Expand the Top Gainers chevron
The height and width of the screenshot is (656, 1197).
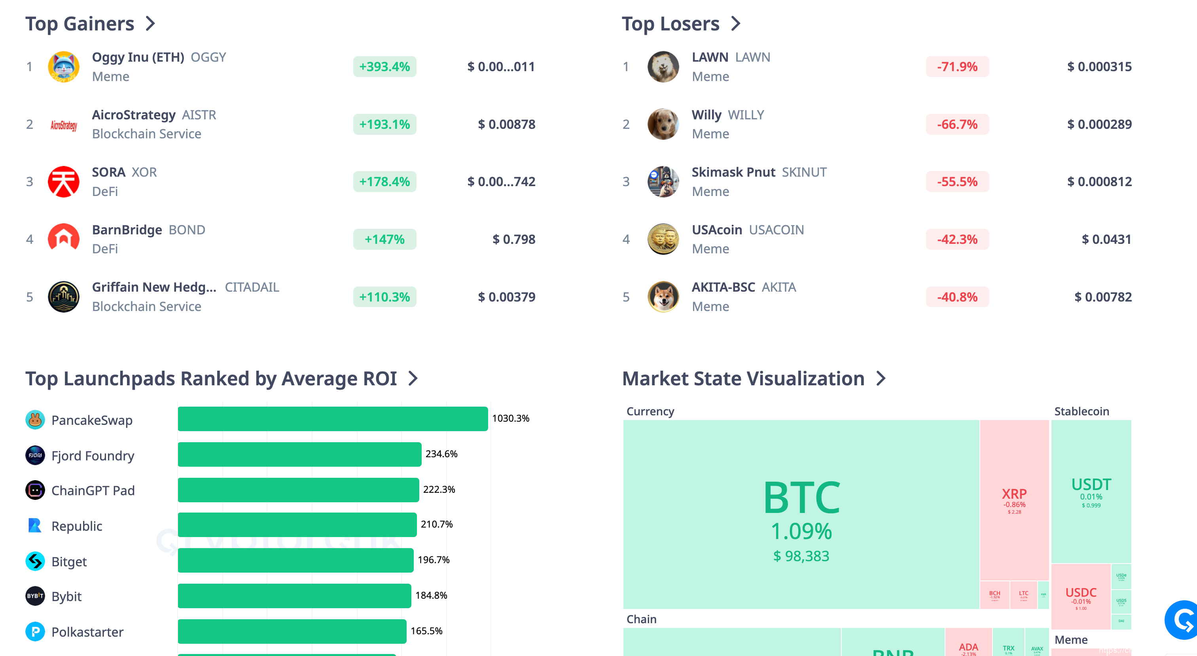pos(150,24)
